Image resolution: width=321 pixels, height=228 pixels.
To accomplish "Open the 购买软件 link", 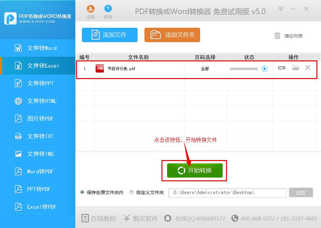I will click(141, 219).
